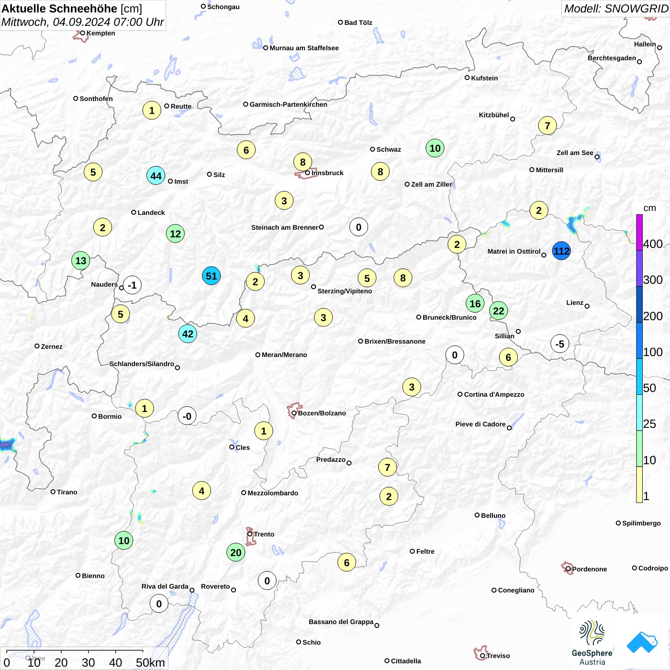Select the 0 marker near Steinach am Brenner
Viewport: 670px width, 670px height.
pyautogui.click(x=358, y=227)
